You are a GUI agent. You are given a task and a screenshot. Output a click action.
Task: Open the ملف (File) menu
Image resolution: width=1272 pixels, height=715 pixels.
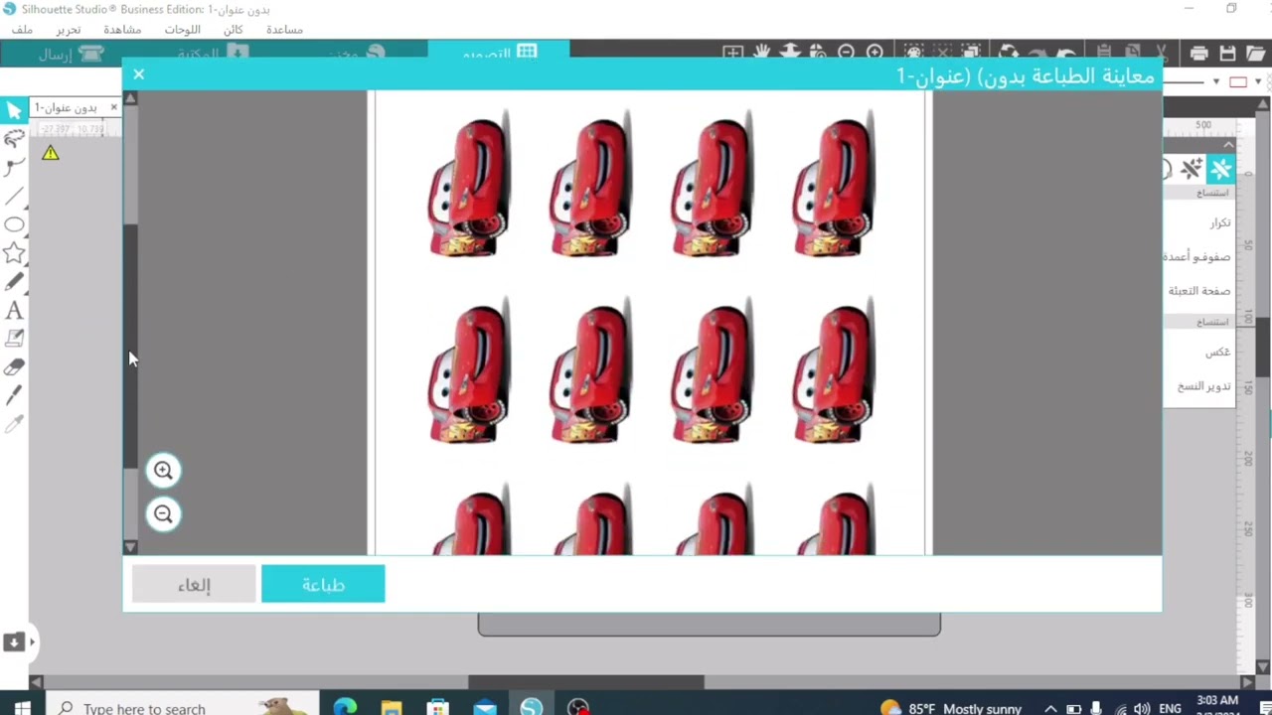pyautogui.click(x=22, y=30)
